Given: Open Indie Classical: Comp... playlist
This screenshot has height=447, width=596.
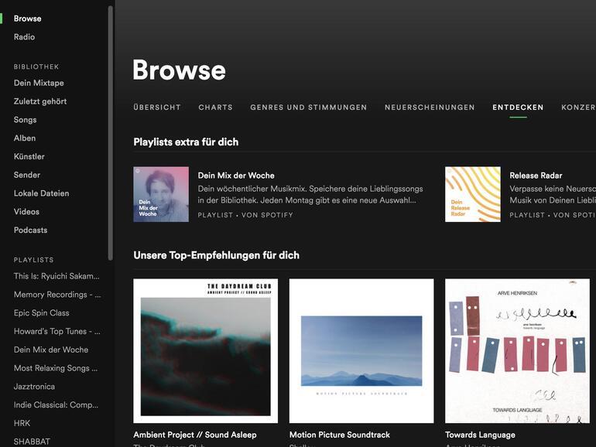Looking at the screenshot, I should tap(56, 404).
